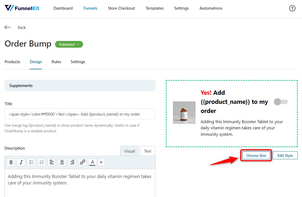Insert a numbered list in the description
The image size is (302, 197).
coord(41,162)
